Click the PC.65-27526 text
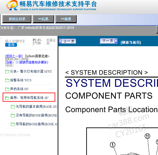 coord(37,42)
